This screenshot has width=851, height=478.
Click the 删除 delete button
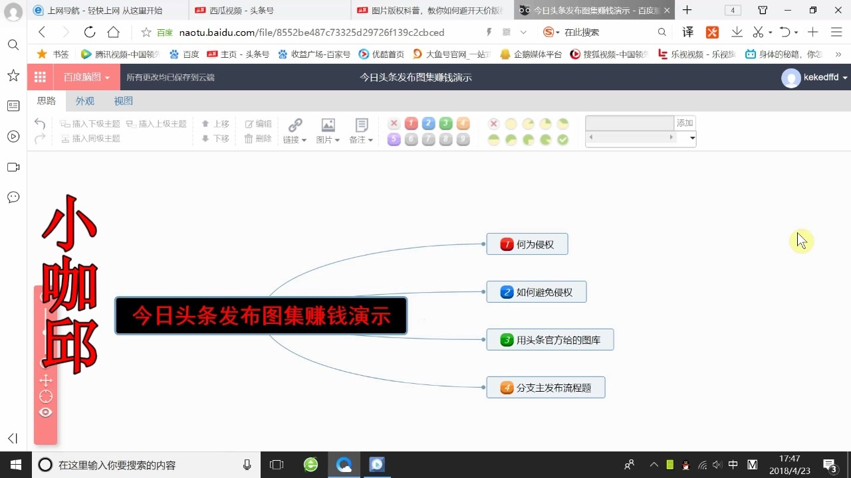coord(258,138)
